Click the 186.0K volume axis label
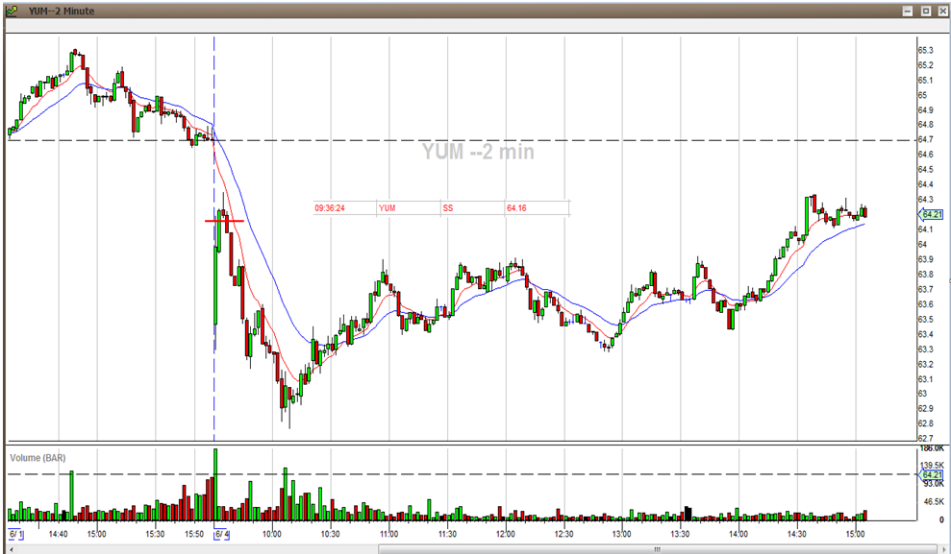The height and width of the screenshot is (554, 951). point(932,448)
